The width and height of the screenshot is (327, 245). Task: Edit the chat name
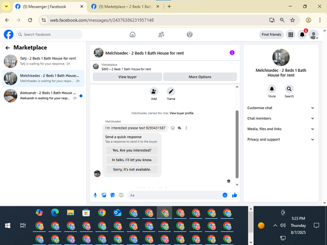click(171, 91)
